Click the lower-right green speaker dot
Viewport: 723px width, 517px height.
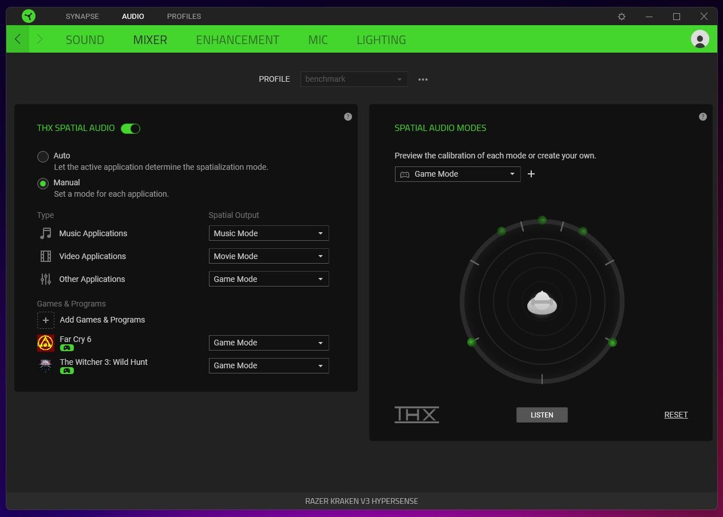(x=612, y=343)
